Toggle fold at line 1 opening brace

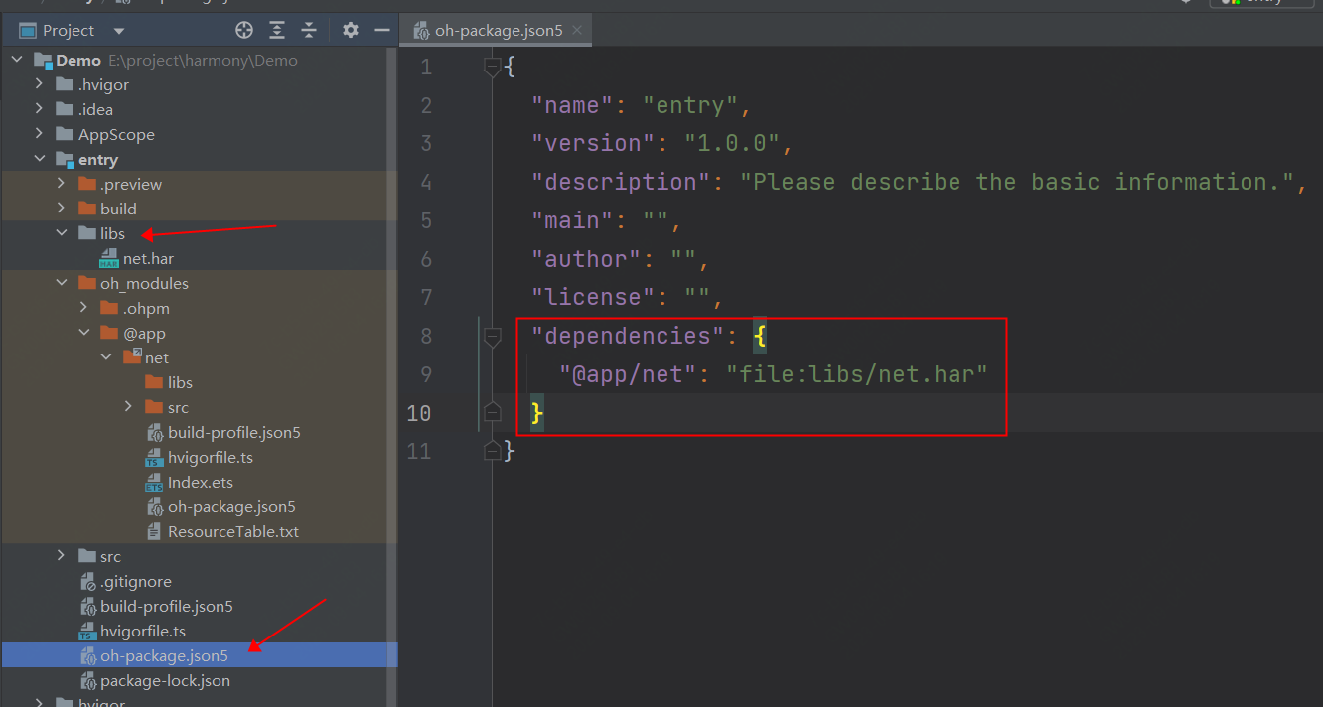pyautogui.click(x=492, y=67)
